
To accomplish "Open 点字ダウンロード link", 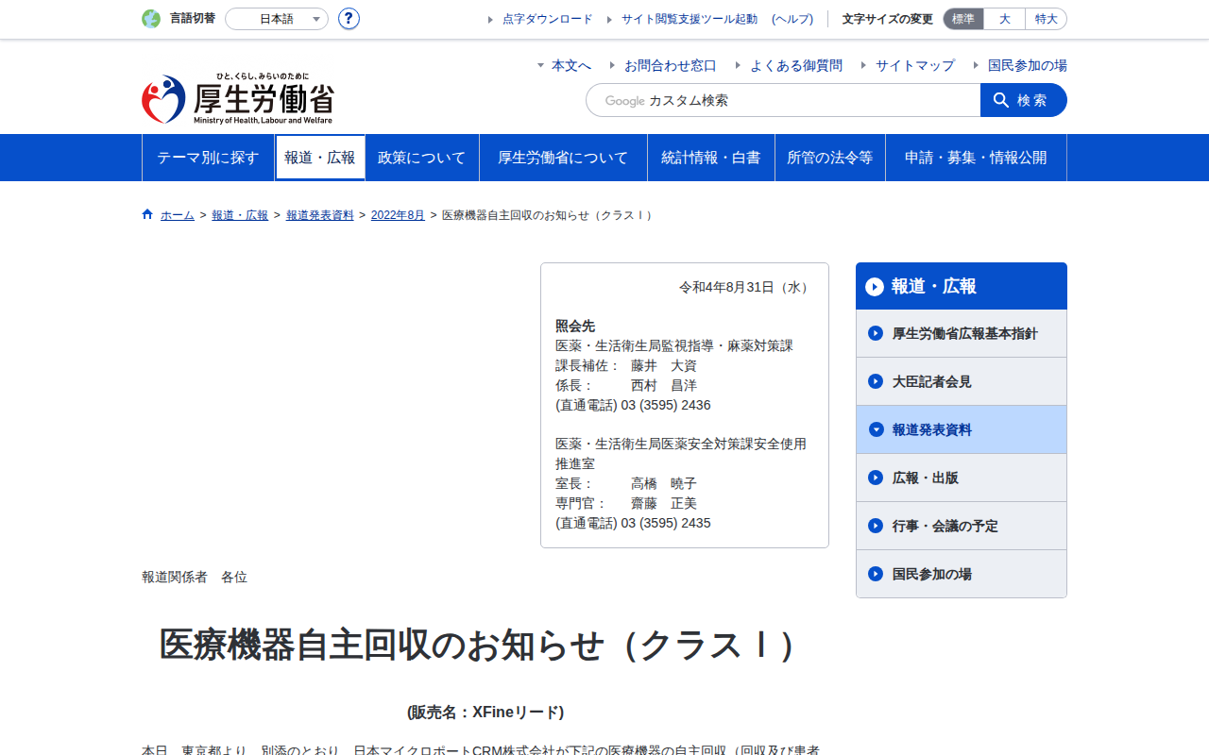I will tap(548, 19).
